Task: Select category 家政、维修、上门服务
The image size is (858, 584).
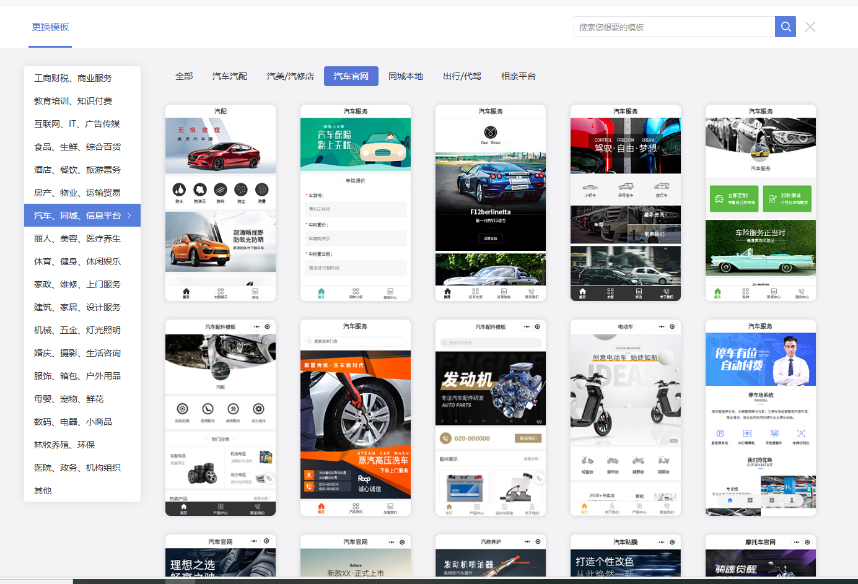Action: point(82,284)
